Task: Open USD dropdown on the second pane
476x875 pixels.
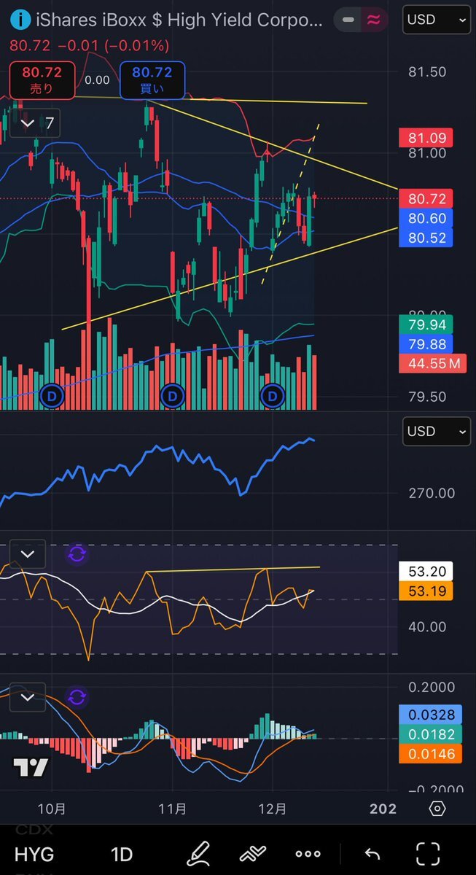Action: click(x=437, y=431)
